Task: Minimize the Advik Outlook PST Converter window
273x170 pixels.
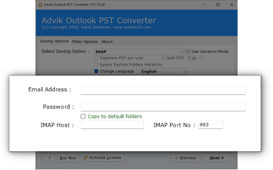Action: coord(204,5)
